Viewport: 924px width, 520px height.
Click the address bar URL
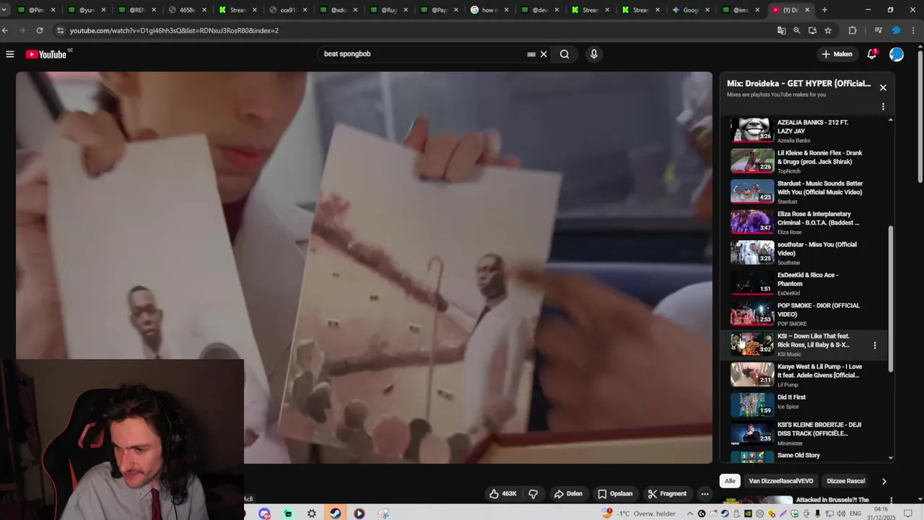[x=174, y=31]
